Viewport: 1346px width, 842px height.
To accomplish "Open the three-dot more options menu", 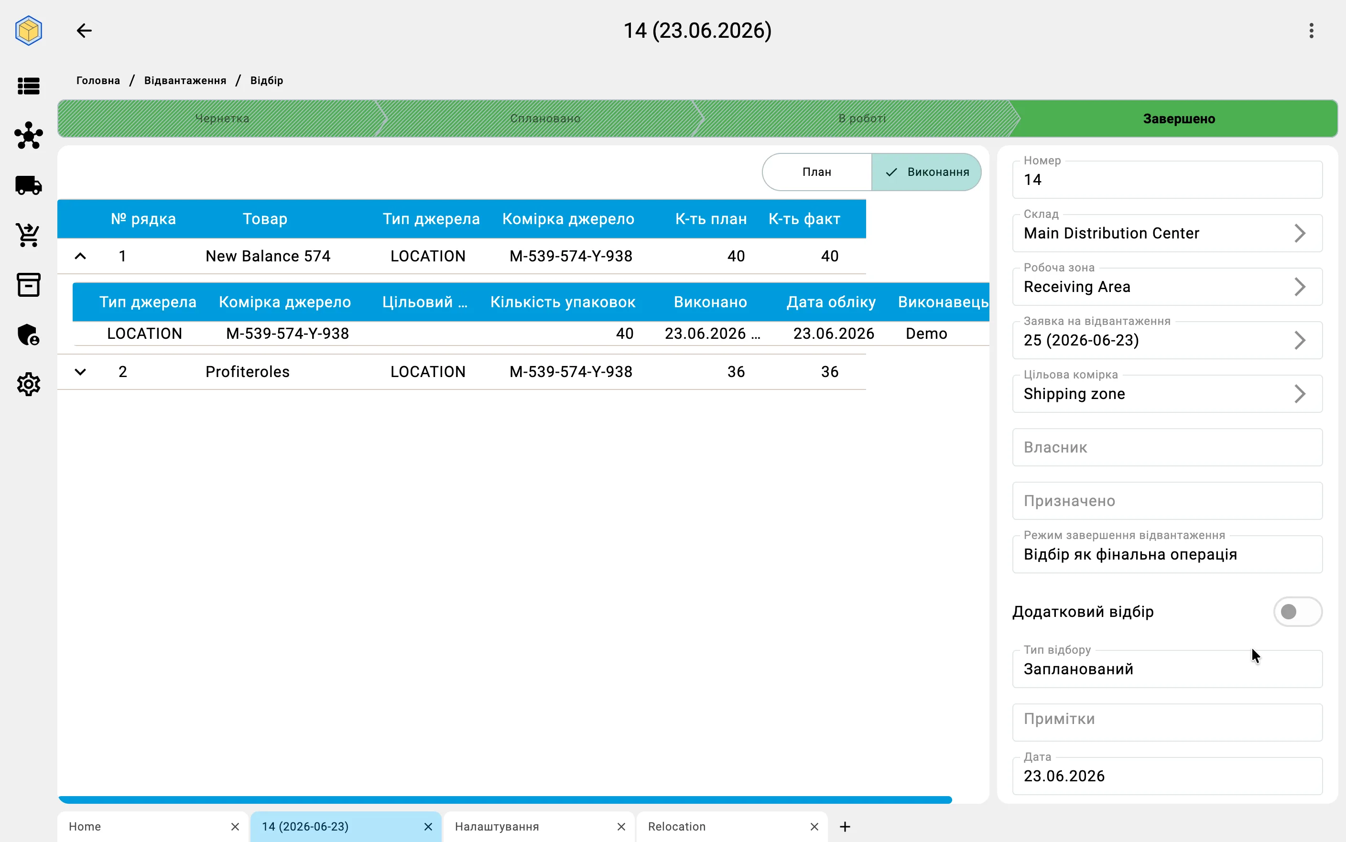I will [1312, 31].
